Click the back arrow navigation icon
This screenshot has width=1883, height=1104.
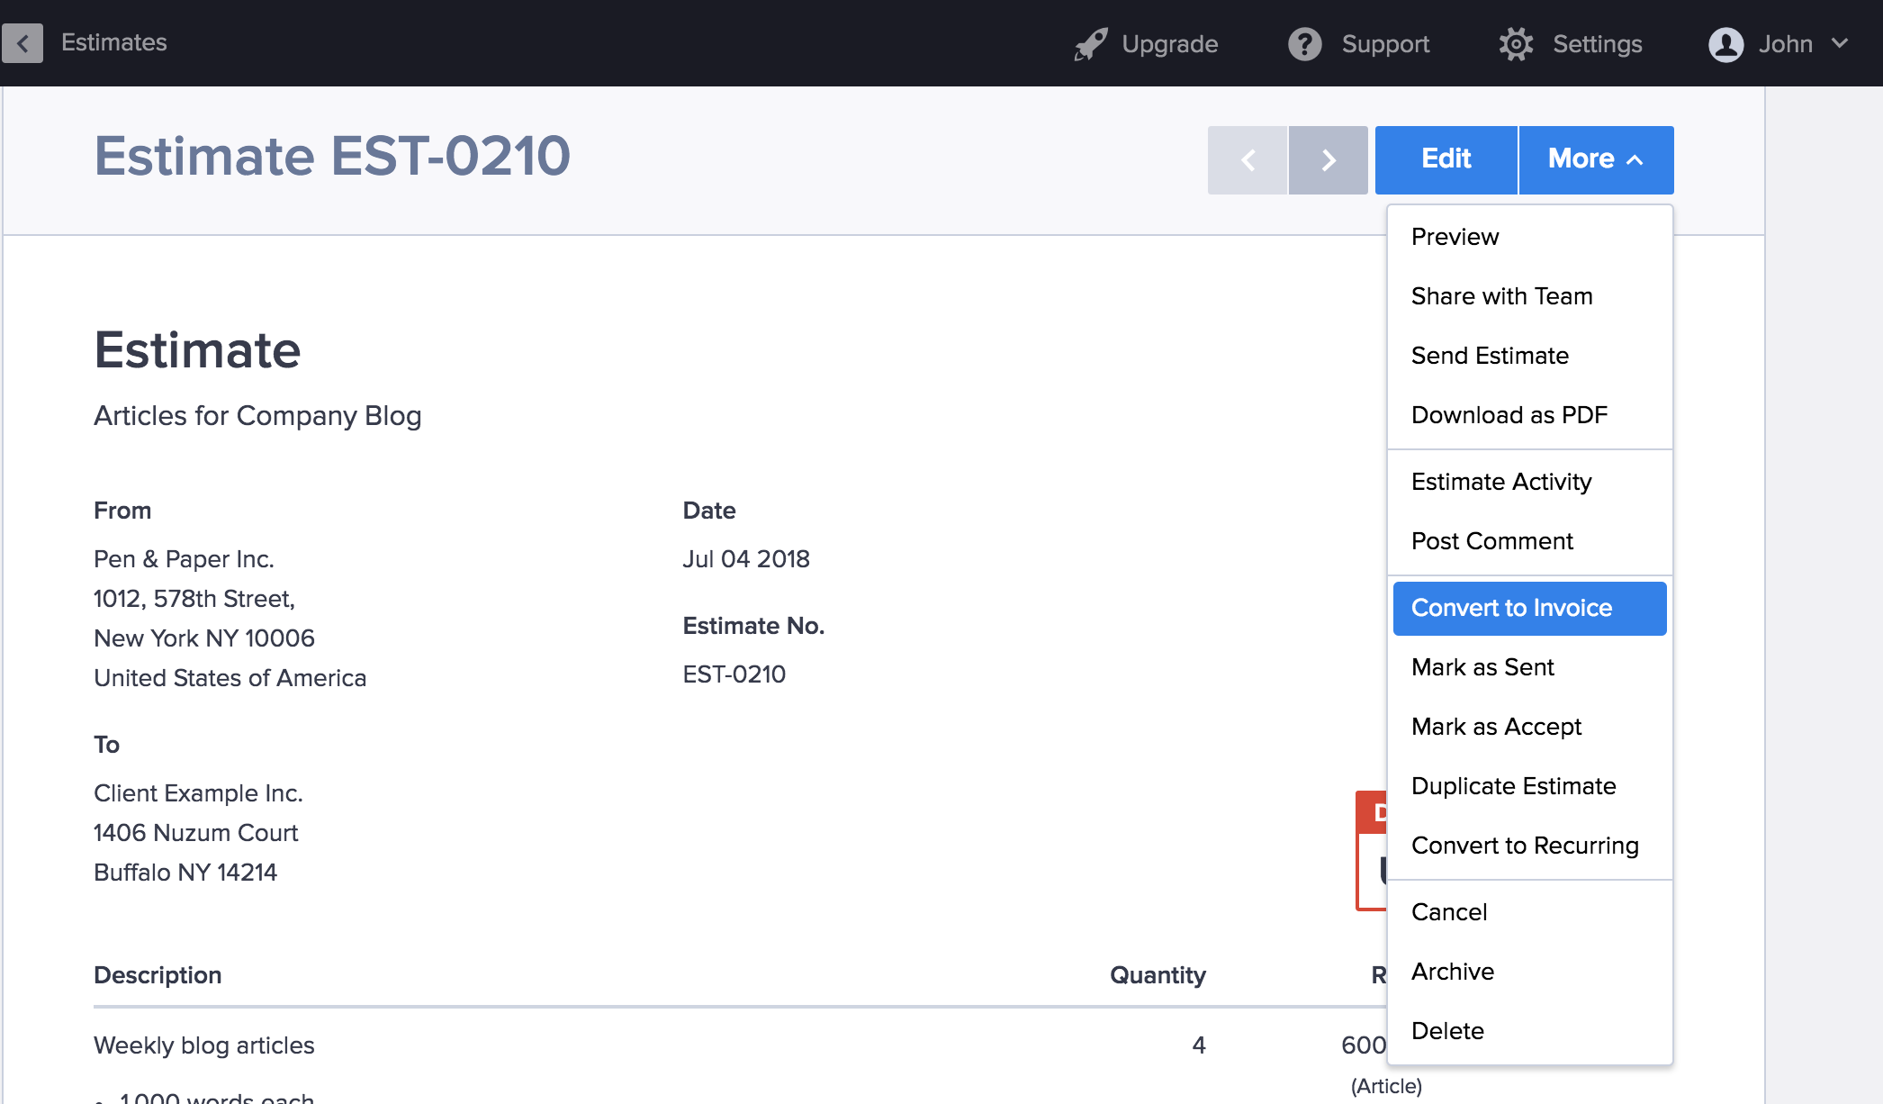click(23, 43)
